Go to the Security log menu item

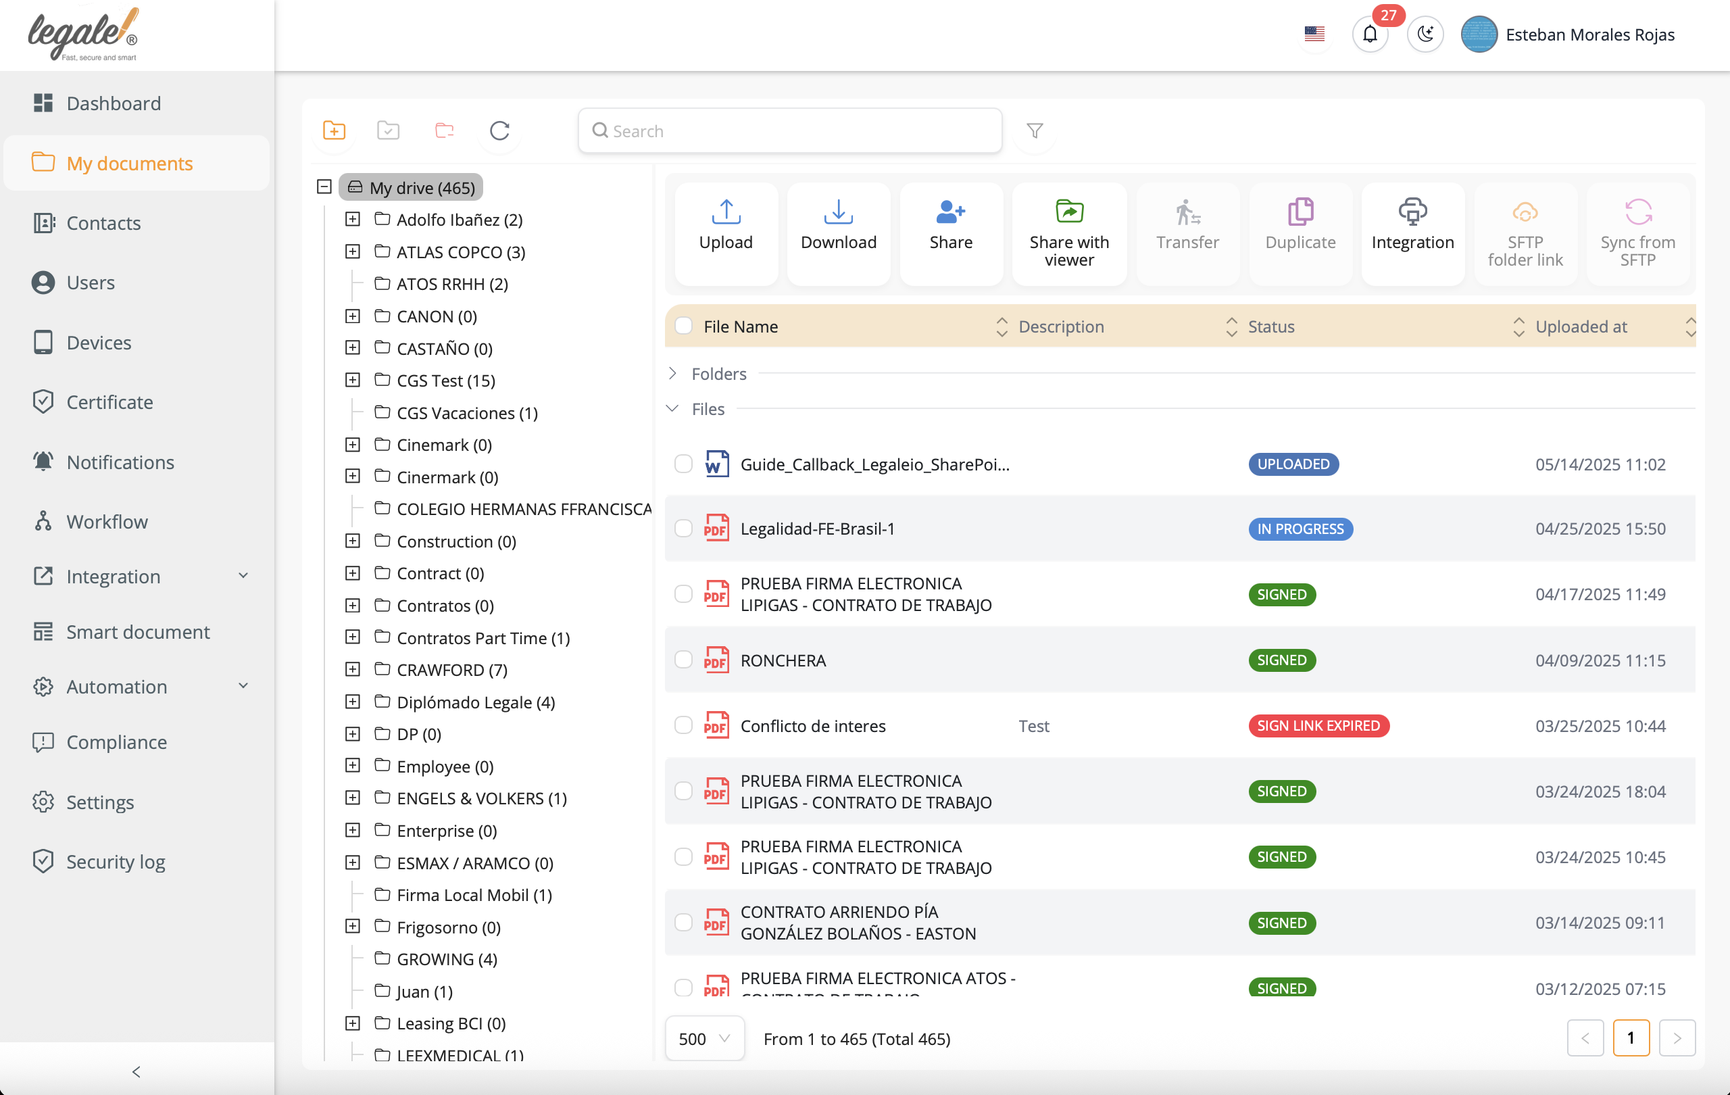(116, 860)
